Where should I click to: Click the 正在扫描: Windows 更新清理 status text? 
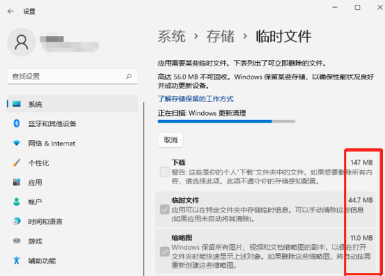coord(202,113)
